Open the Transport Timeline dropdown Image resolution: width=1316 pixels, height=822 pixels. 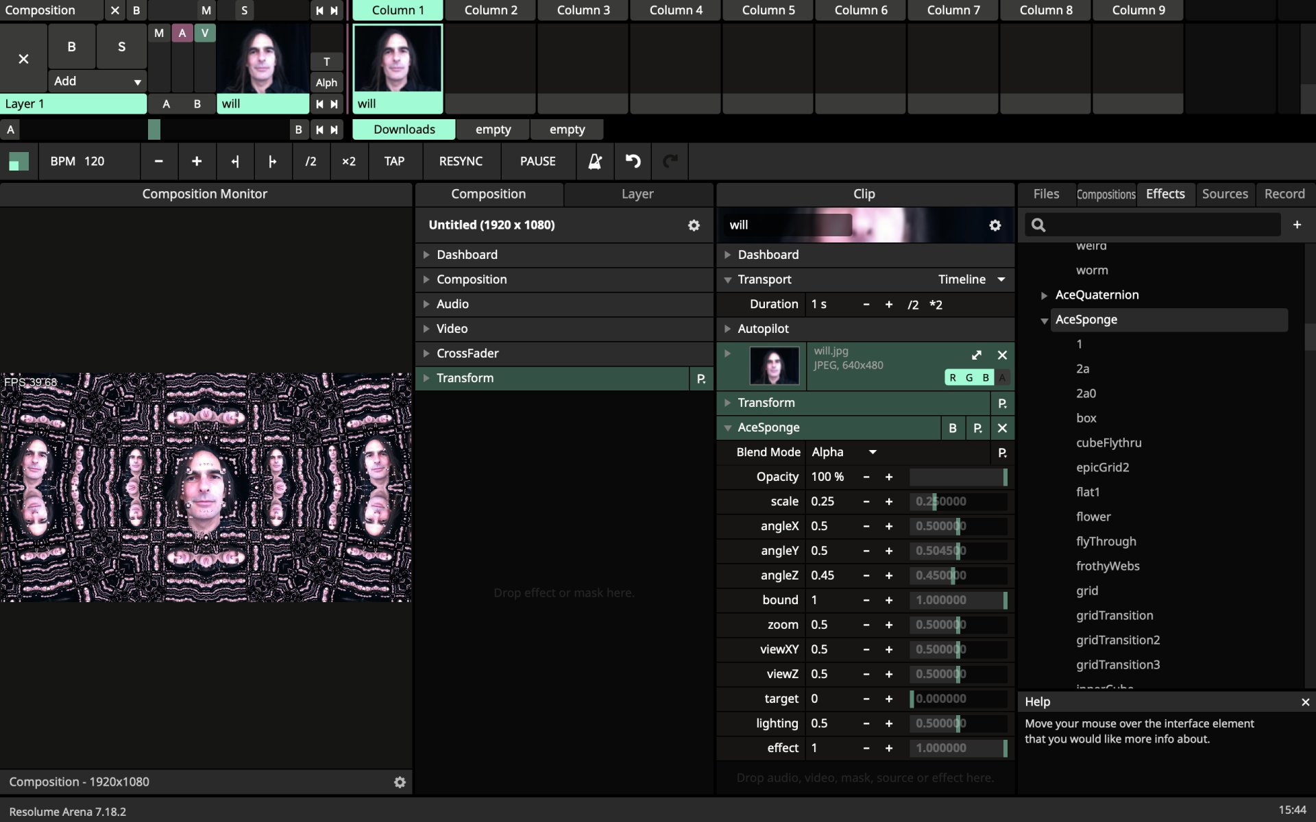pyautogui.click(x=971, y=279)
